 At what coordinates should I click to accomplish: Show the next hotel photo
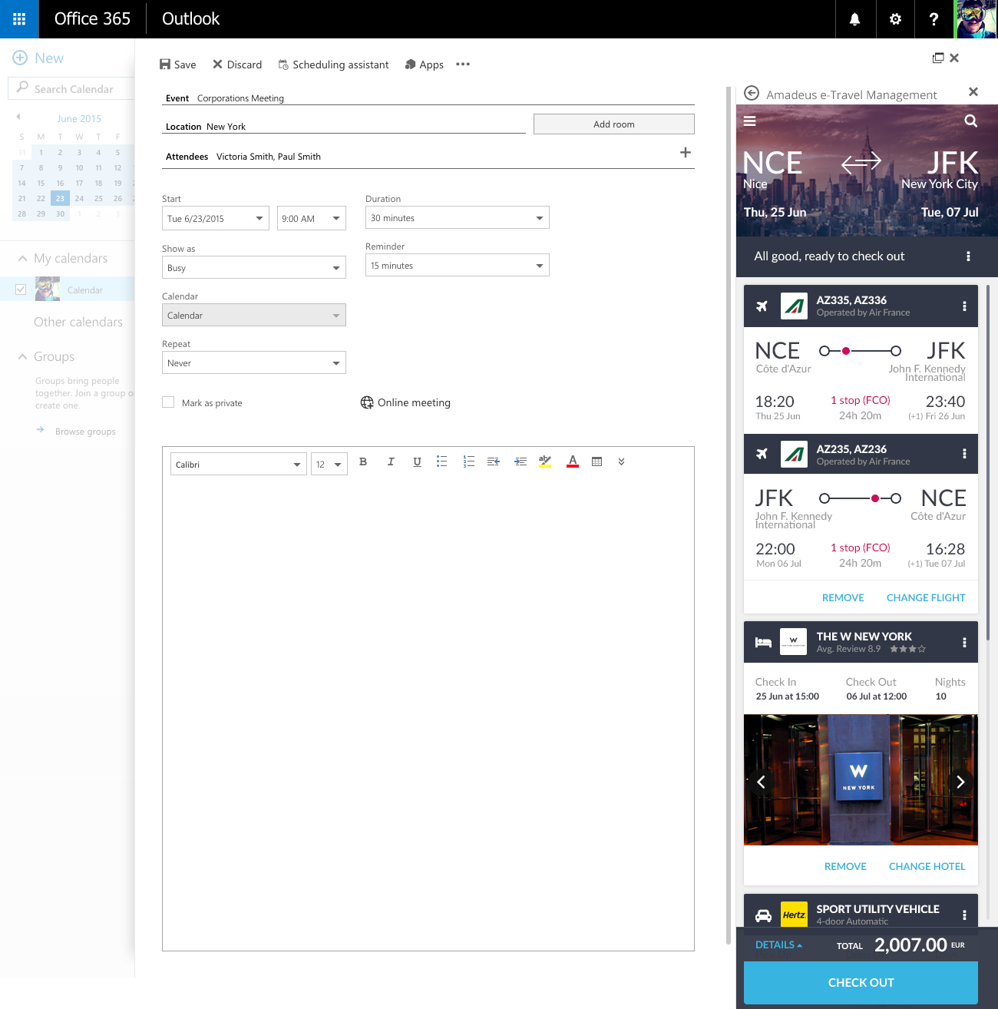pyautogui.click(x=960, y=782)
